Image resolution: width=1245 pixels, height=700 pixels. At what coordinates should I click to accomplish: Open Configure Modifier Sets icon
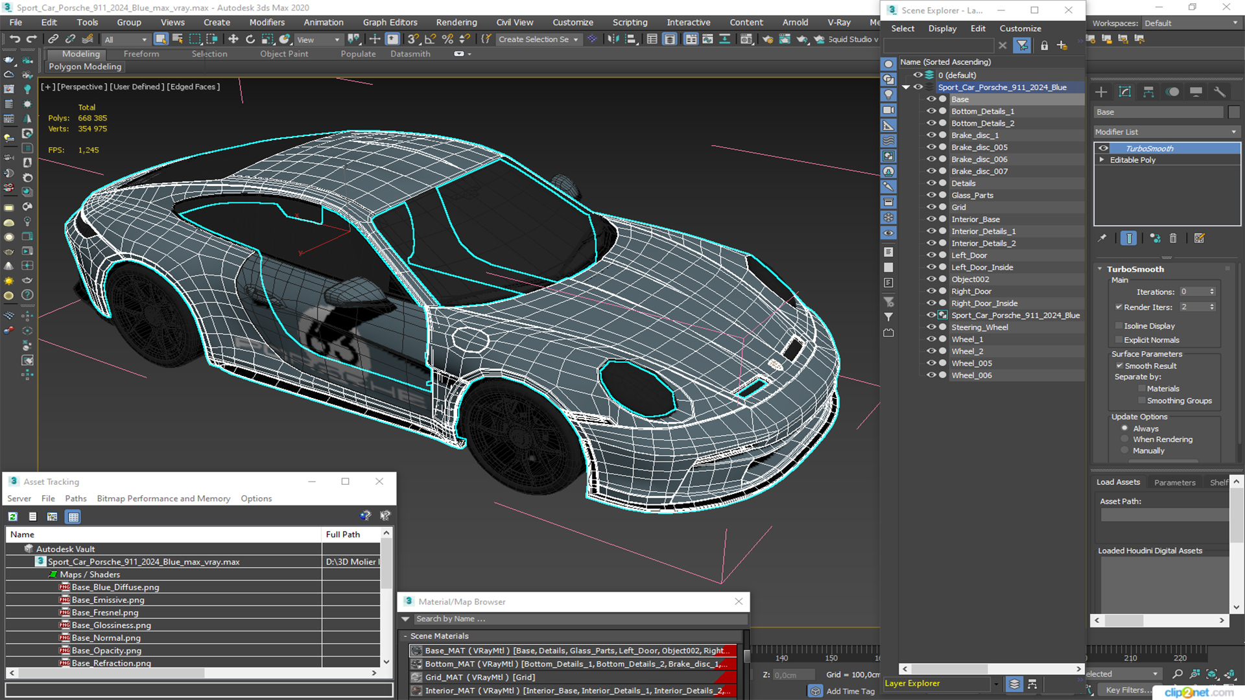[1200, 239]
